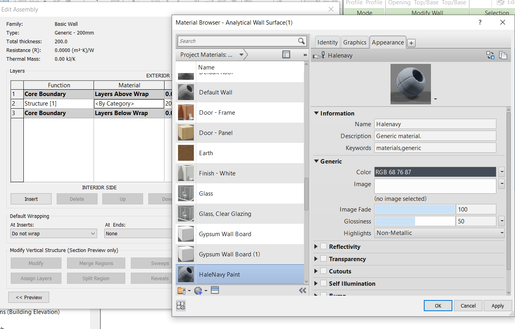Click Cancel in Material Browser
515x329 pixels.
[x=468, y=306]
